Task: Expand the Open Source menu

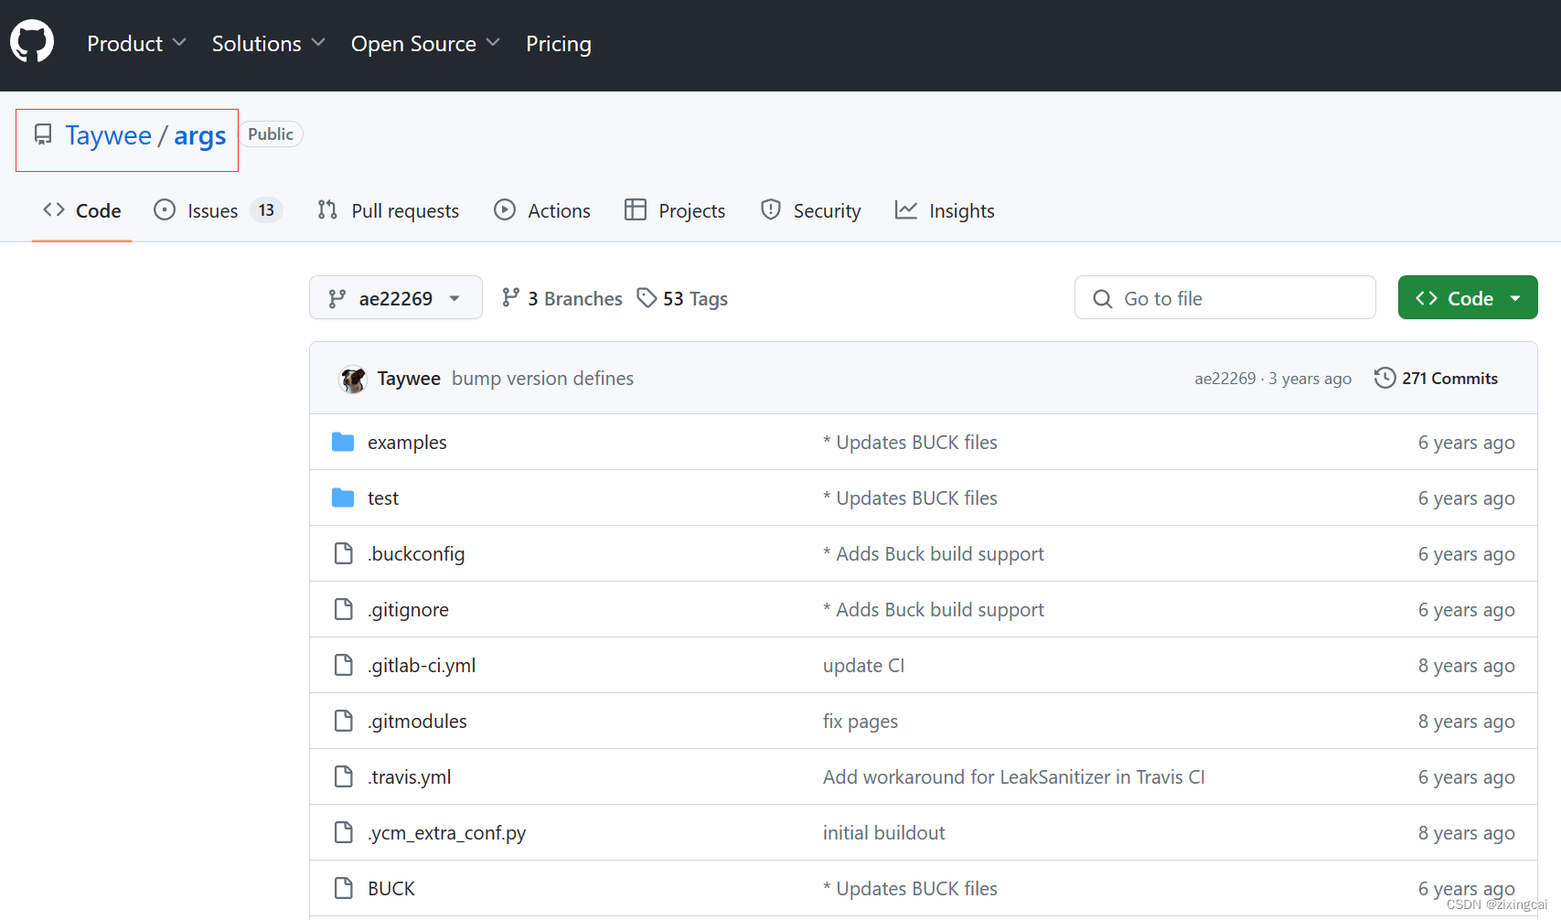Action: (425, 43)
